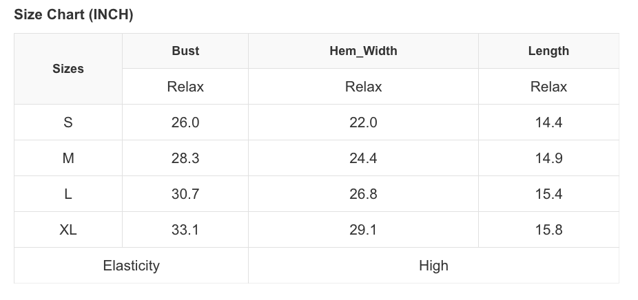Select the Sizes column header
Image resolution: width=638 pixels, height=300 pixels.
68,69
